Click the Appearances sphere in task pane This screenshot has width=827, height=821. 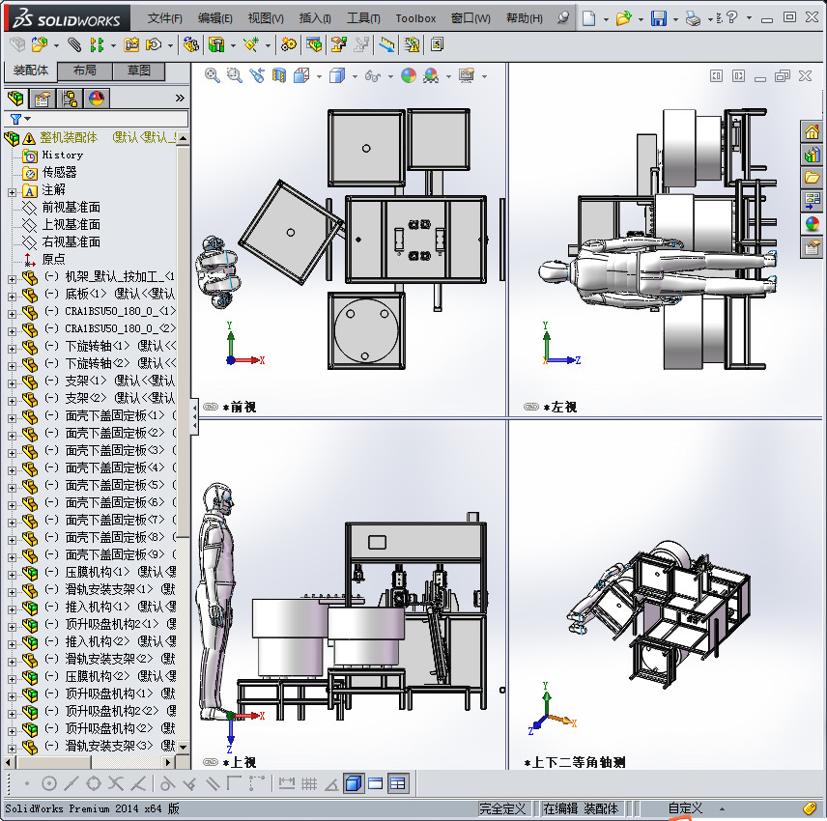coord(812,223)
